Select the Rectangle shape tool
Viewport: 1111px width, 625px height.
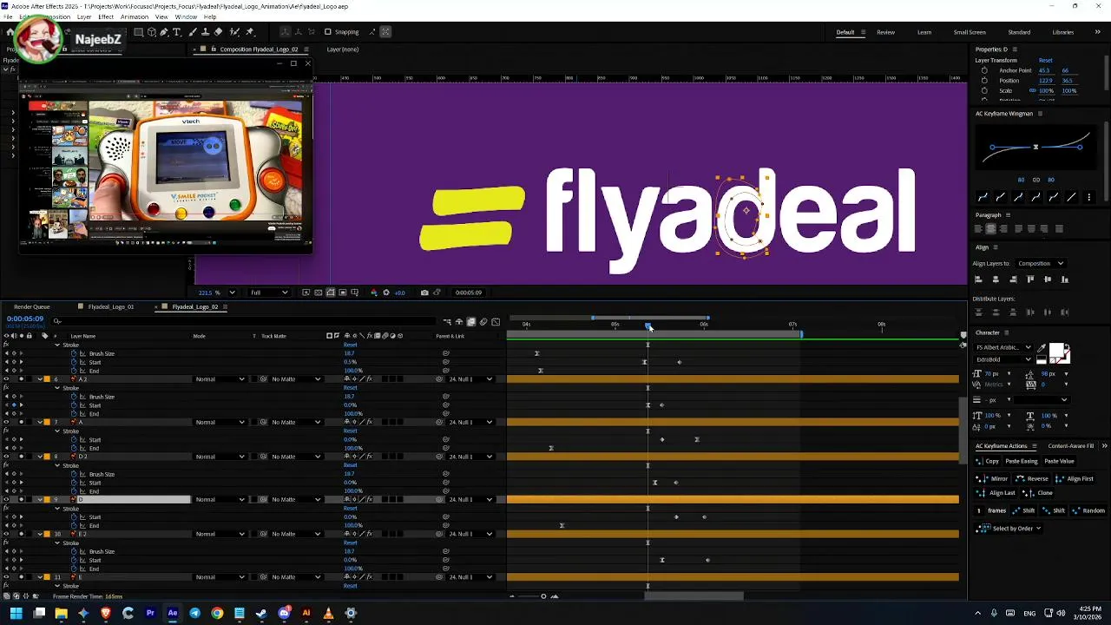tap(138, 32)
